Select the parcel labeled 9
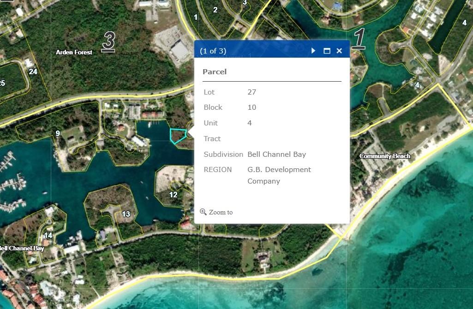The height and width of the screenshot is (309, 473). point(58,134)
